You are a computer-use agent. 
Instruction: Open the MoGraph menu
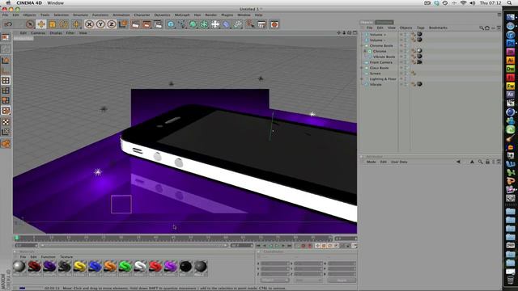[x=182, y=15]
